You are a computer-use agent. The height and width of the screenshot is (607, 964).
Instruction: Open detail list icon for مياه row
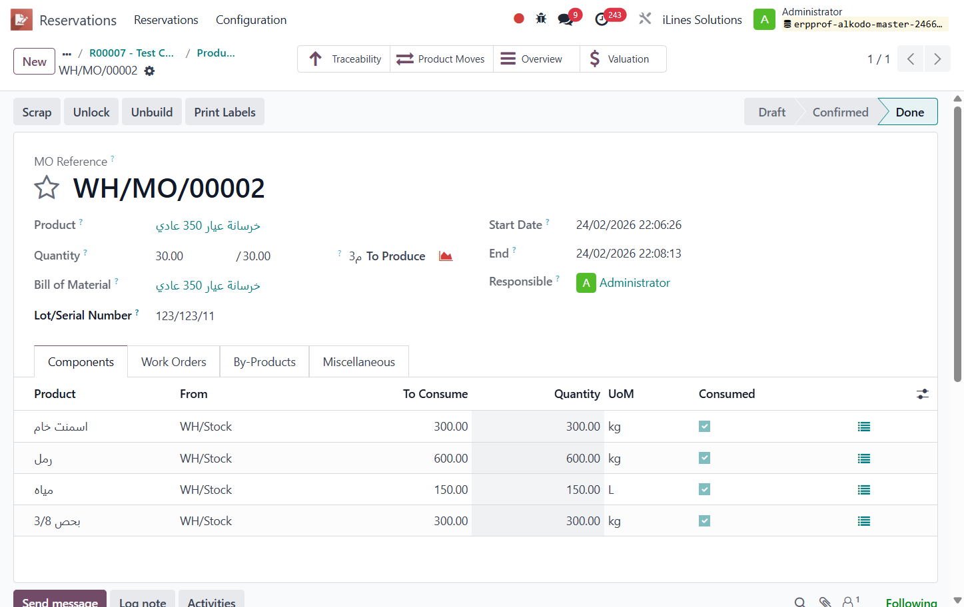pyautogui.click(x=864, y=490)
